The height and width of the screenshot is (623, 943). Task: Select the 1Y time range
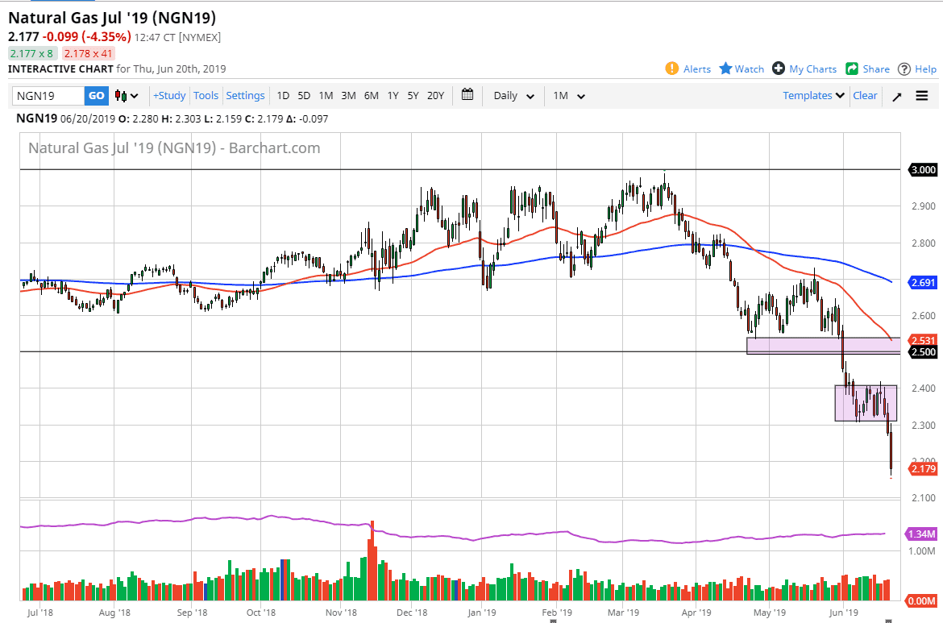coord(393,96)
